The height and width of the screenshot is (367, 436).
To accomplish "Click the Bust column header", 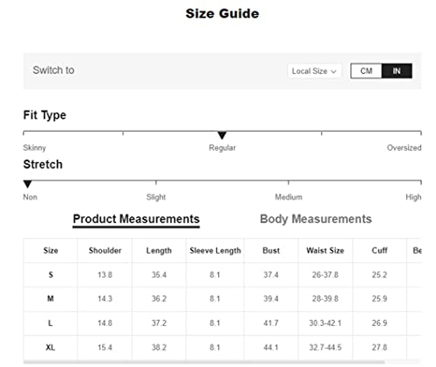I will tap(271, 250).
